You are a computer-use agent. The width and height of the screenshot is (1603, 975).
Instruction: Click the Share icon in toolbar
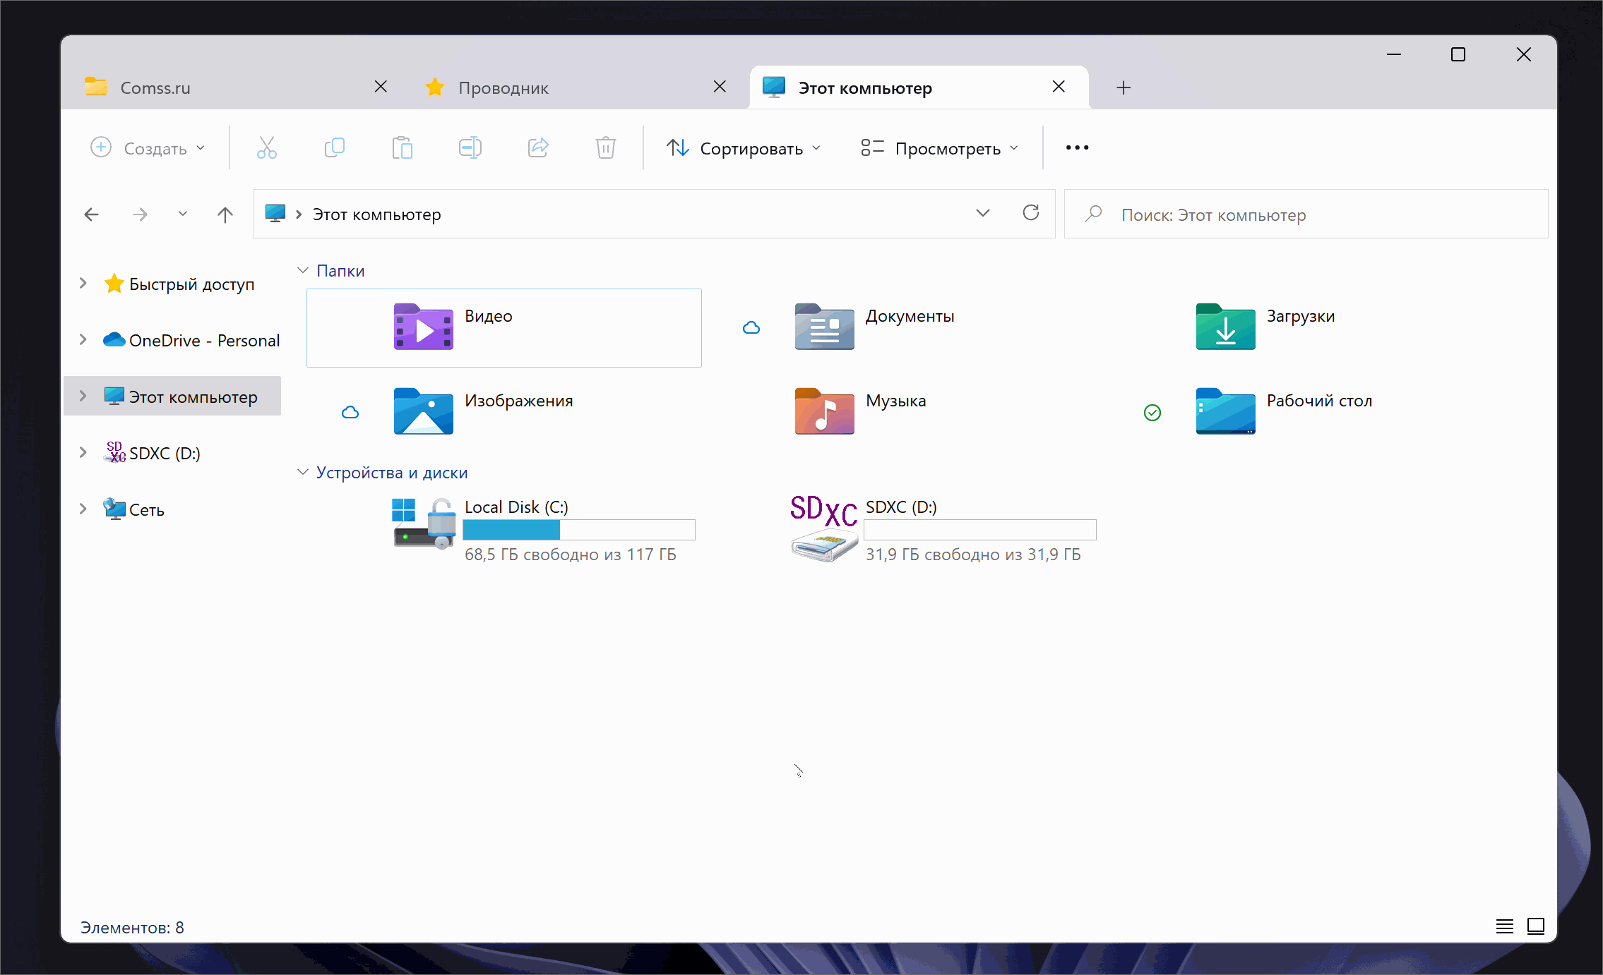pos(538,147)
